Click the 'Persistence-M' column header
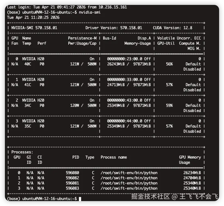 (x=82, y=38)
